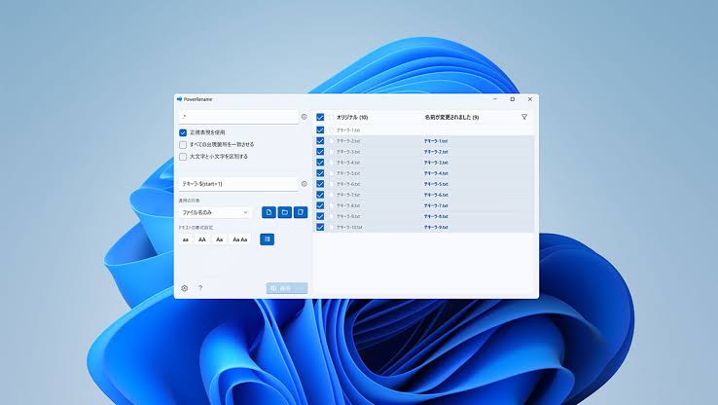718x405 pixels.
Task: Enable the 大文字と小文字を区別する checkbox
Action: [183, 157]
